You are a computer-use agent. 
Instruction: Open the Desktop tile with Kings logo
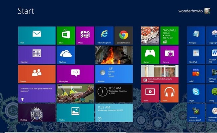click(x=37, y=112)
